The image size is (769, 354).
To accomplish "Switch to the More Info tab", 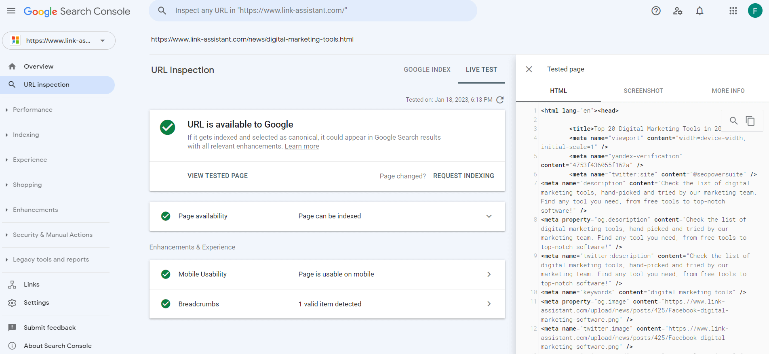I will [728, 91].
